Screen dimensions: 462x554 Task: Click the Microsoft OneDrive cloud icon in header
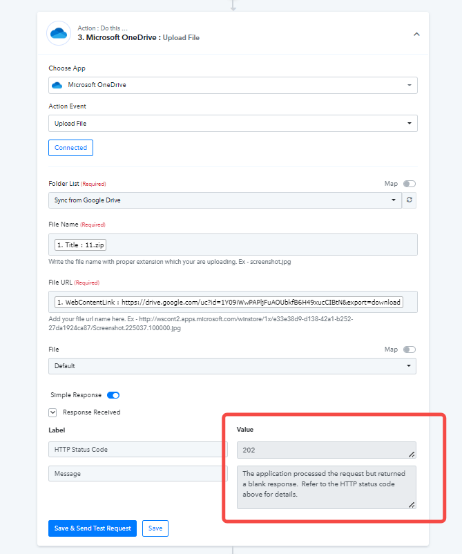tap(59, 33)
